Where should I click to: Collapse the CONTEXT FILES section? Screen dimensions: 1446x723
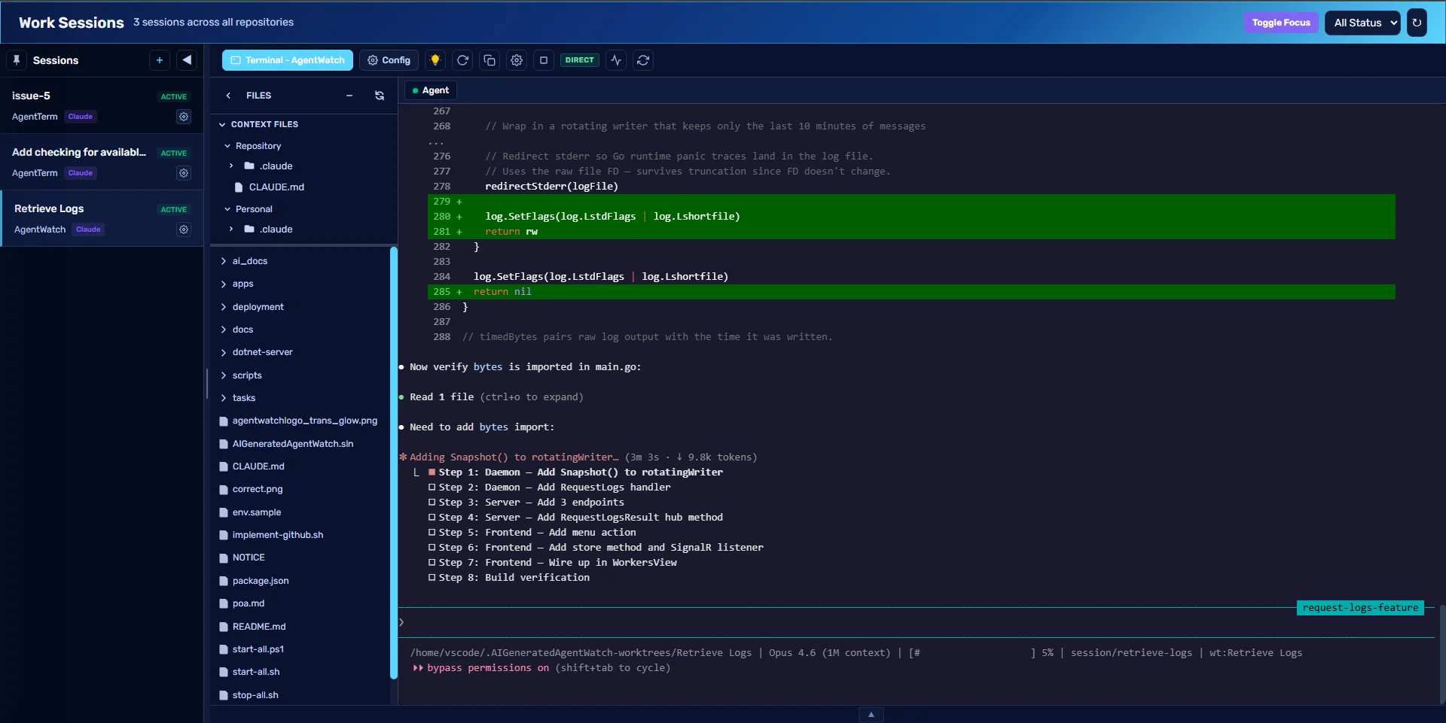223,124
